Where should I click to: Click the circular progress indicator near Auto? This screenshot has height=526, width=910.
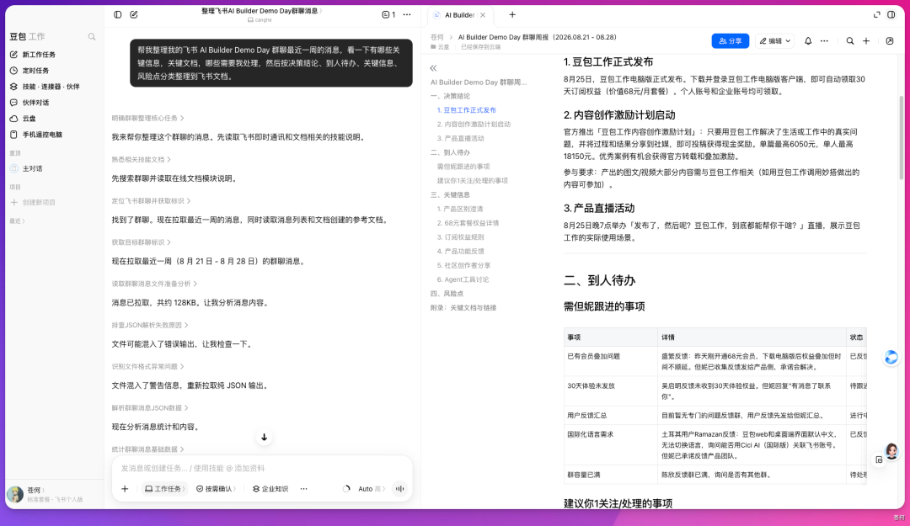click(346, 489)
